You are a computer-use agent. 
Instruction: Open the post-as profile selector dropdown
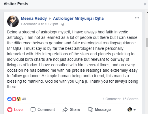point(134,110)
